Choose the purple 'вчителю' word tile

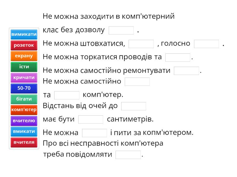tap(24, 121)
